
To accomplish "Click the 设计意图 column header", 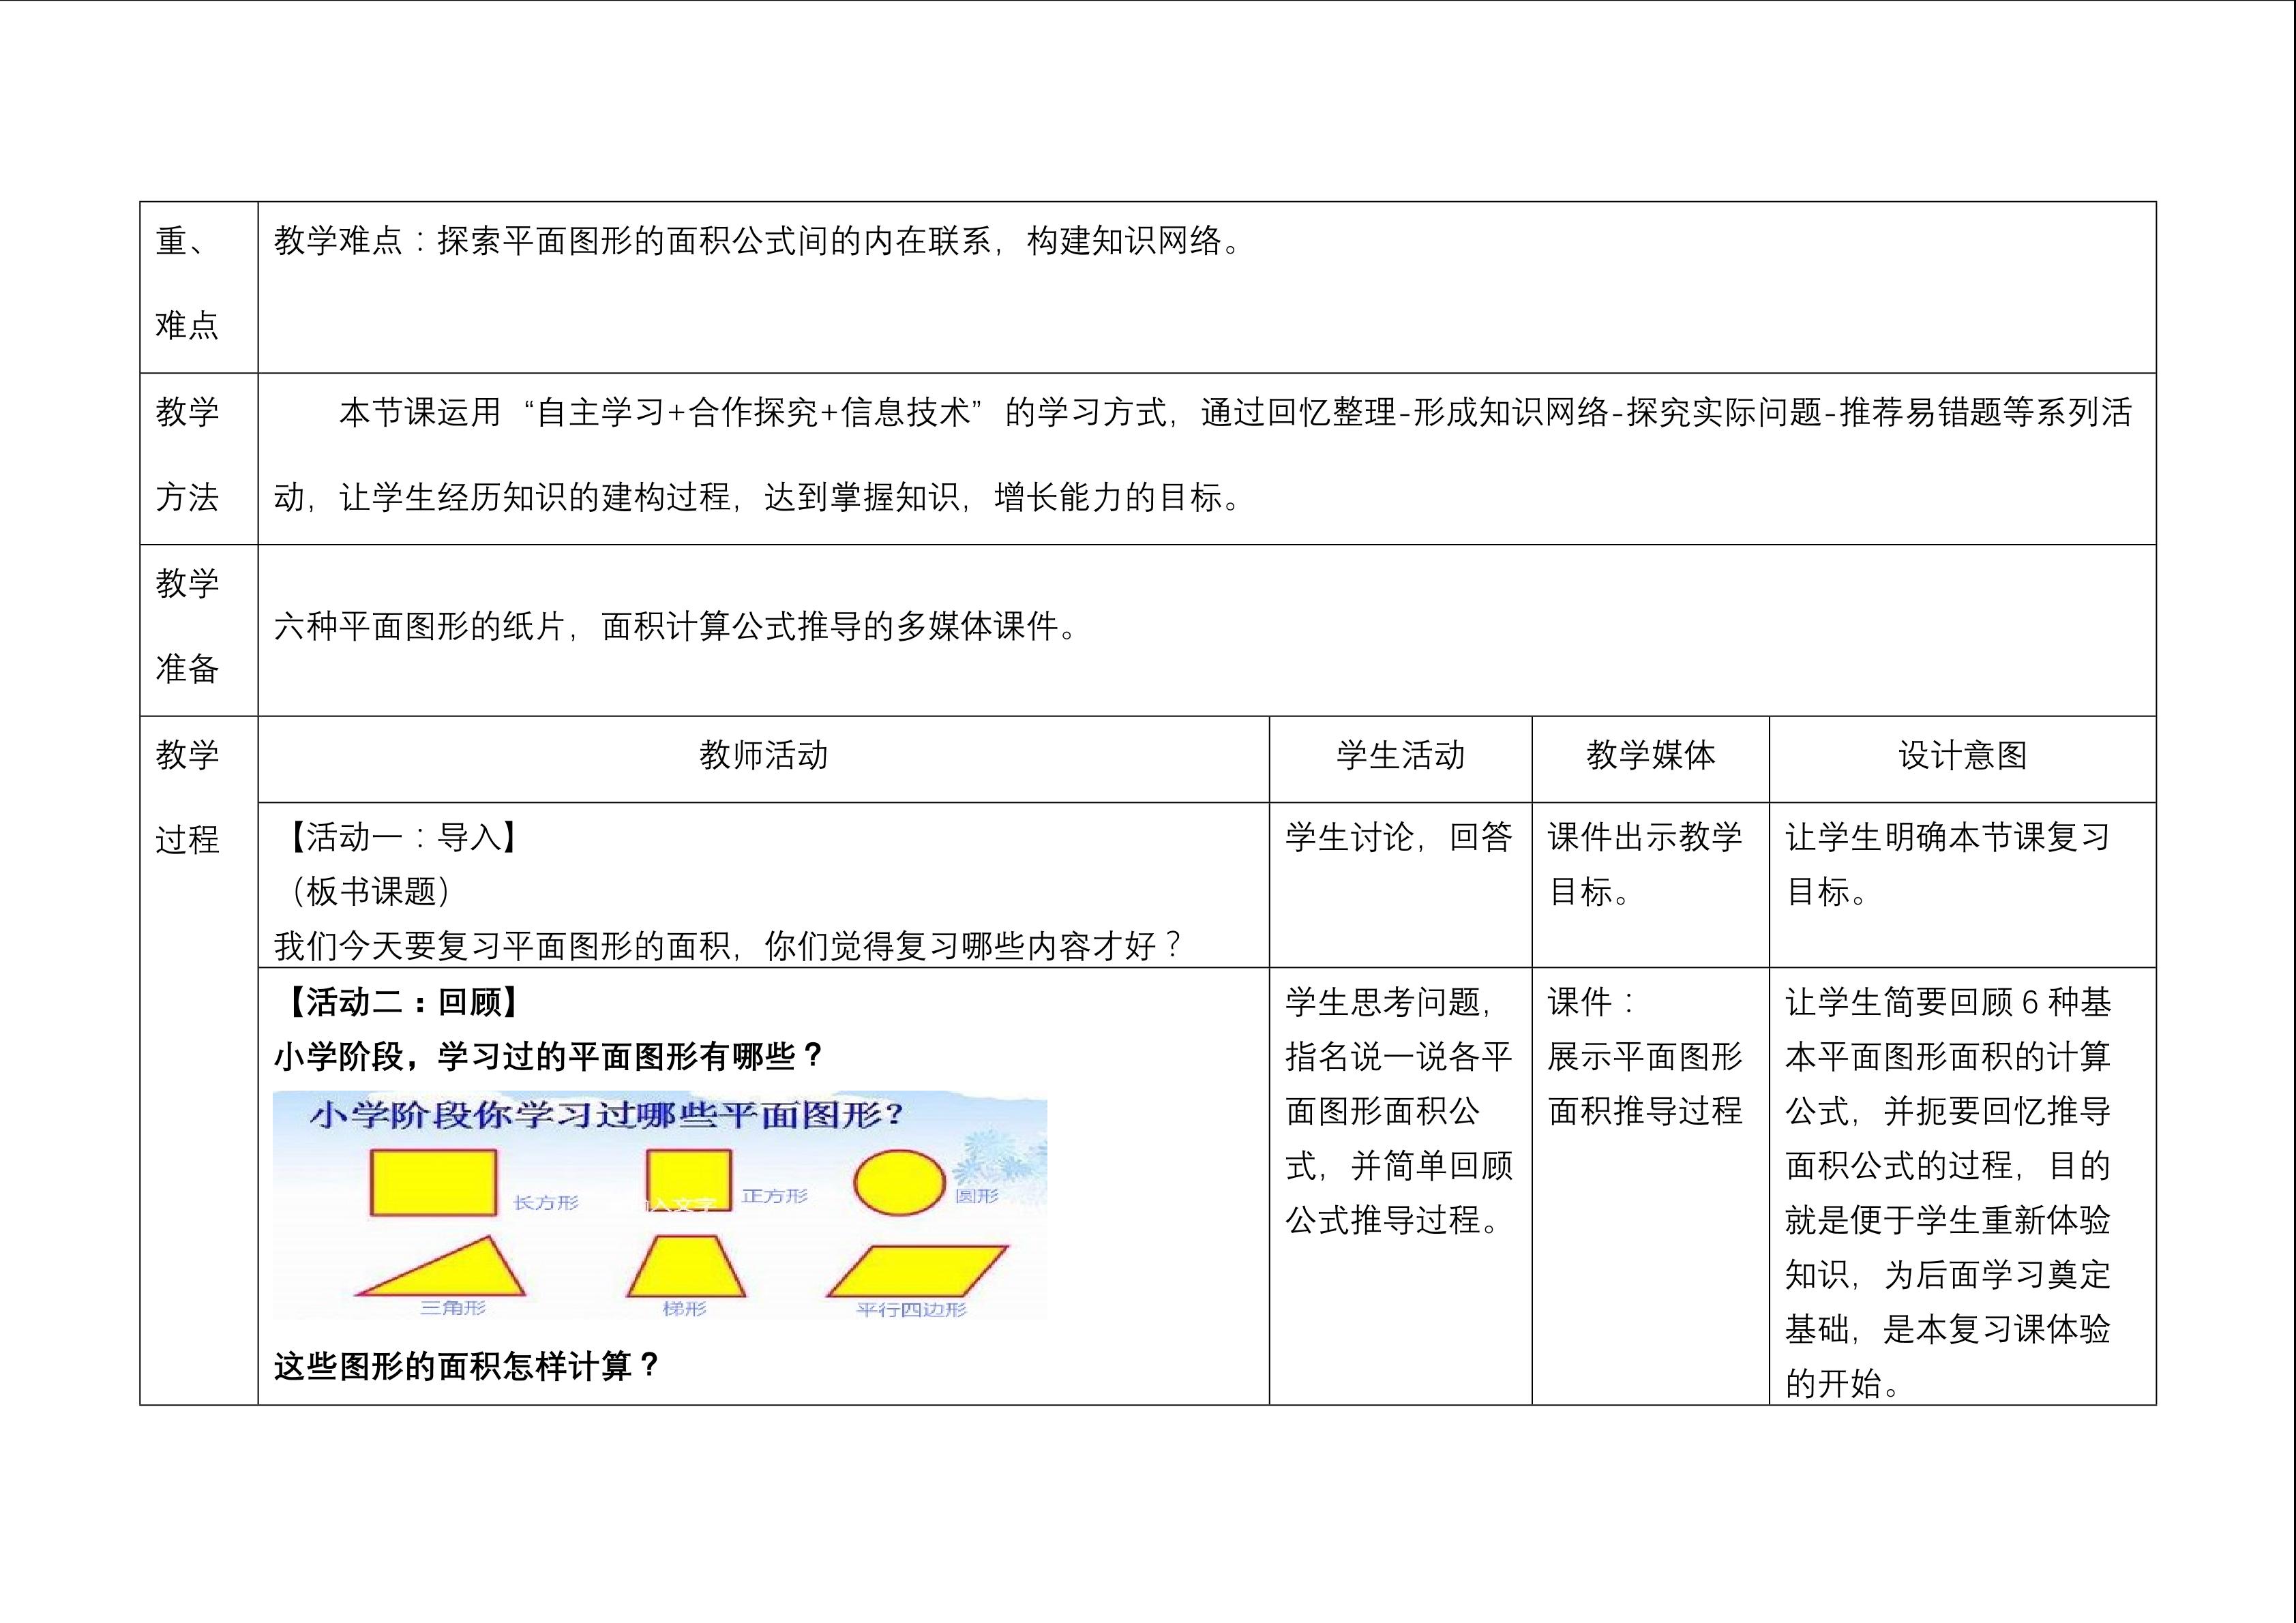I will tap(1962, 755).
